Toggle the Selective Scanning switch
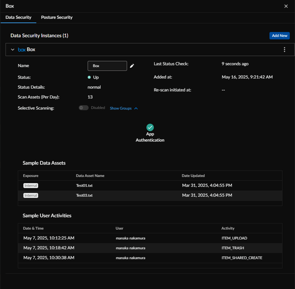This screenshot has height=289, width=295. [x=83, y=108]
